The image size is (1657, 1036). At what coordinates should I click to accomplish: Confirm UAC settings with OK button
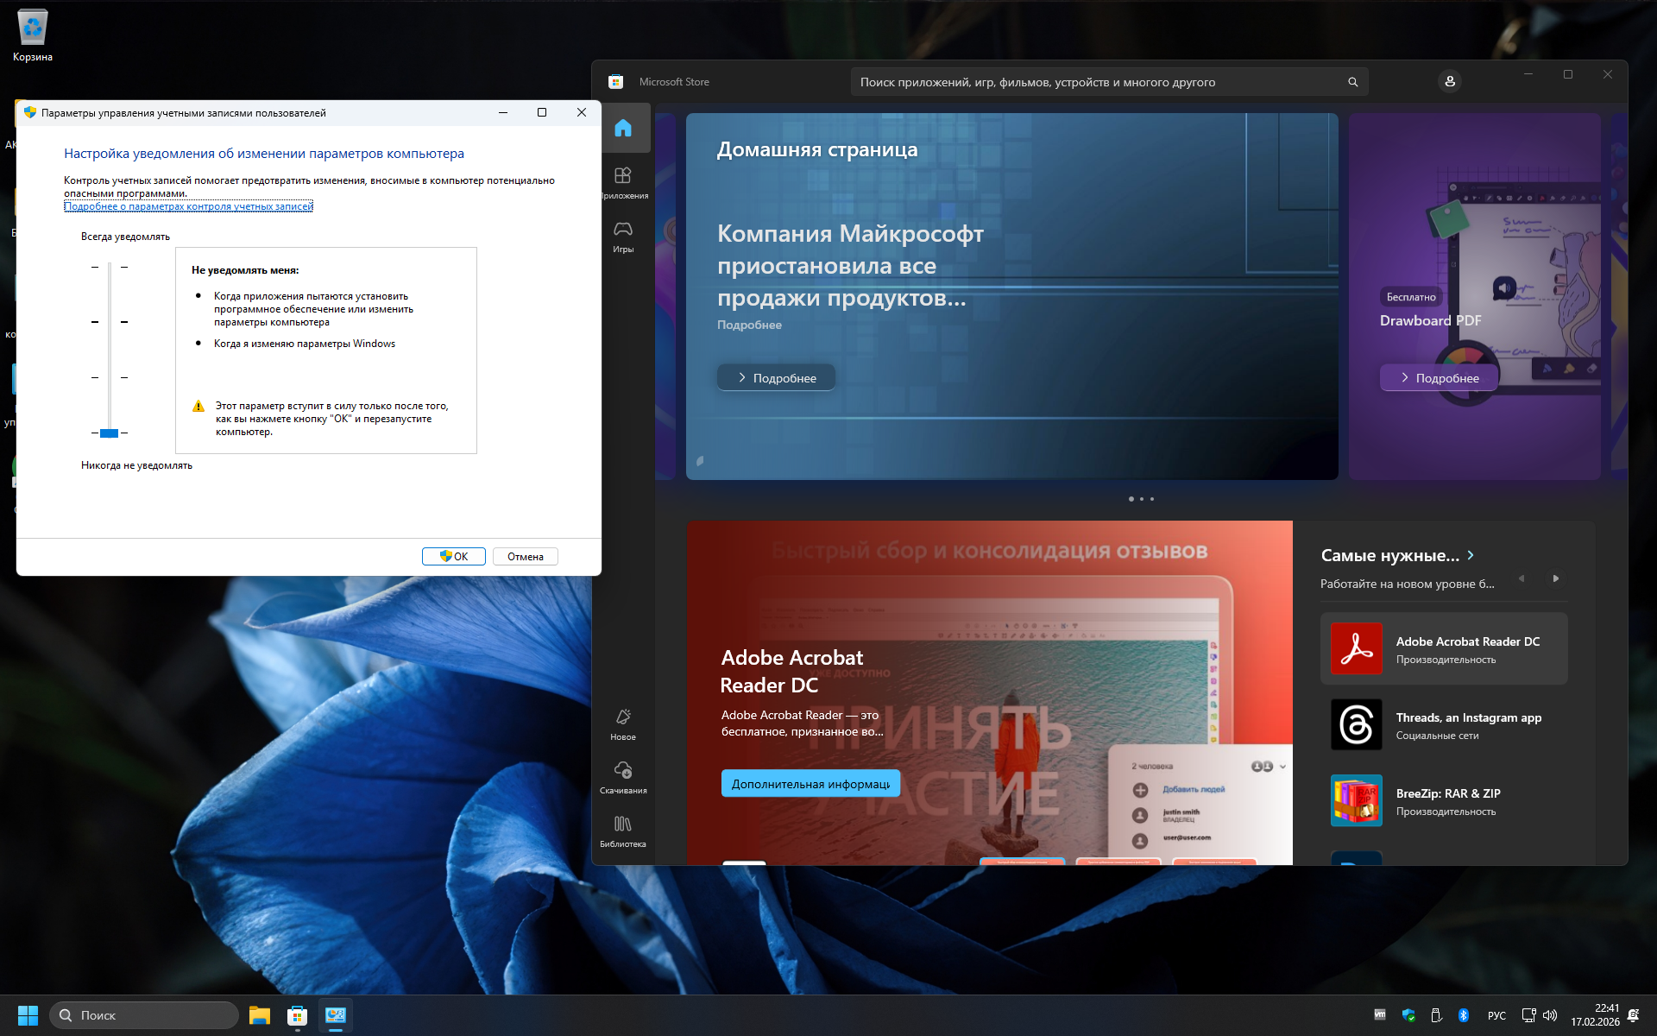[453, 557]
